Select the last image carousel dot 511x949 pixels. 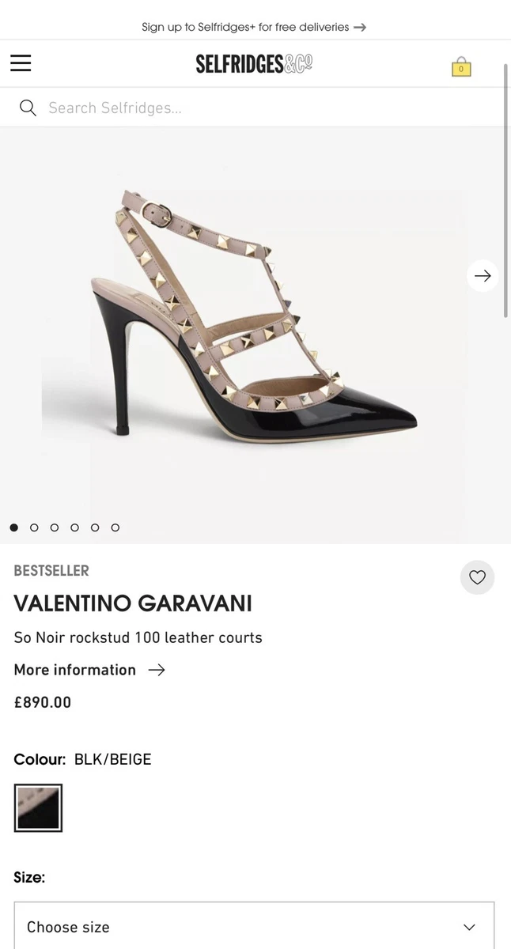pyautogui.click(x=115, y=527)
